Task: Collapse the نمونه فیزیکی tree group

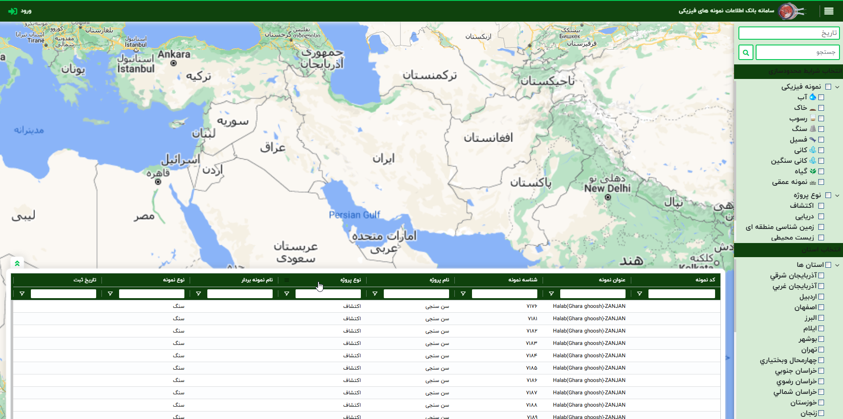Action: 837,87
